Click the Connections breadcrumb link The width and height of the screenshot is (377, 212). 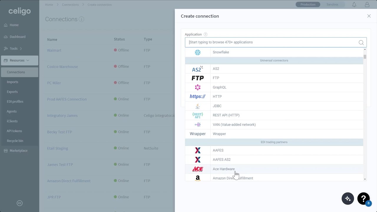(70, 5)
